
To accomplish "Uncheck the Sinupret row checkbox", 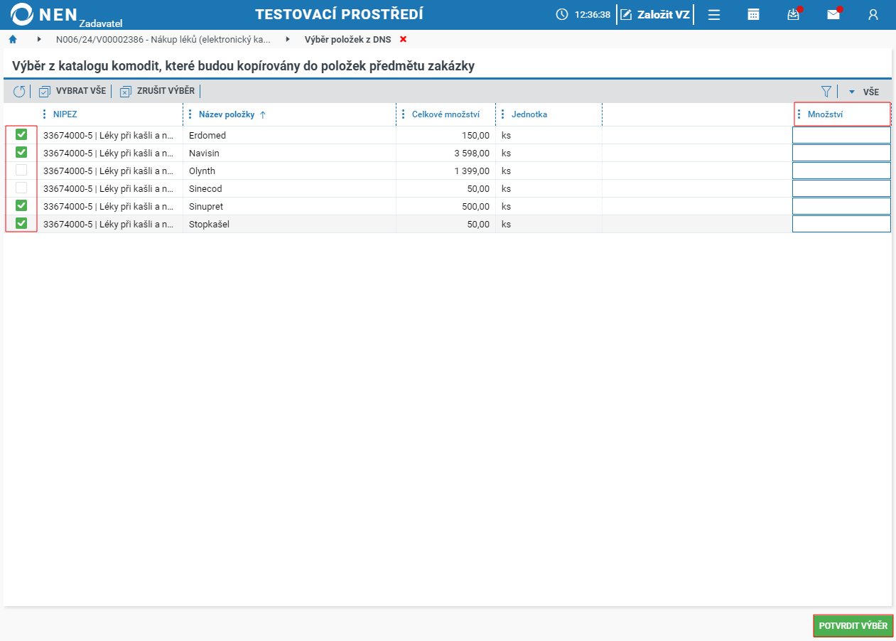I will click(21, 205).
